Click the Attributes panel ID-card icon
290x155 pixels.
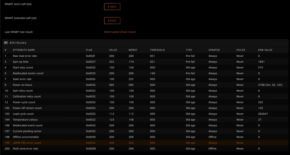pos(6,43)
